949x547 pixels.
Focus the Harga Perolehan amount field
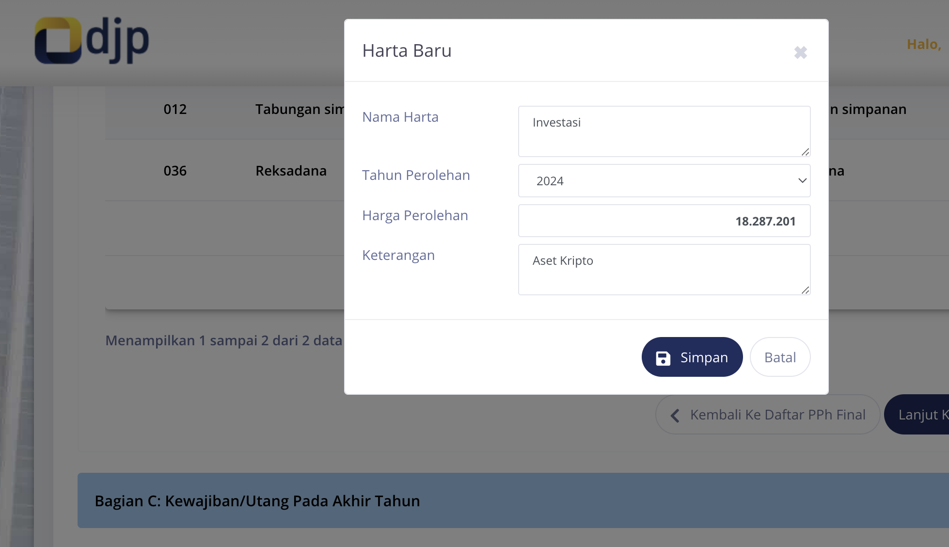click(x=664, y=221)
